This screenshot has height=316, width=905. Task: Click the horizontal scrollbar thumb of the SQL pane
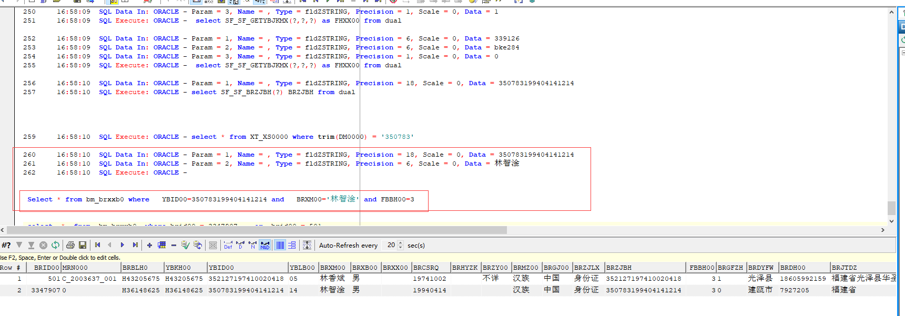[257, 230]
